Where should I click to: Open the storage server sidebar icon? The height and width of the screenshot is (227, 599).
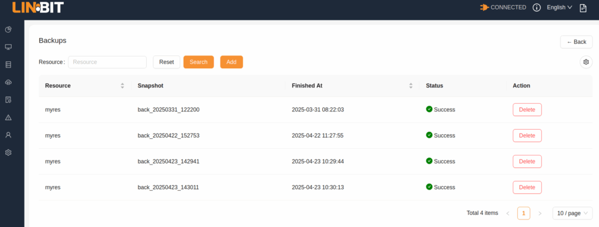(8, 64)
